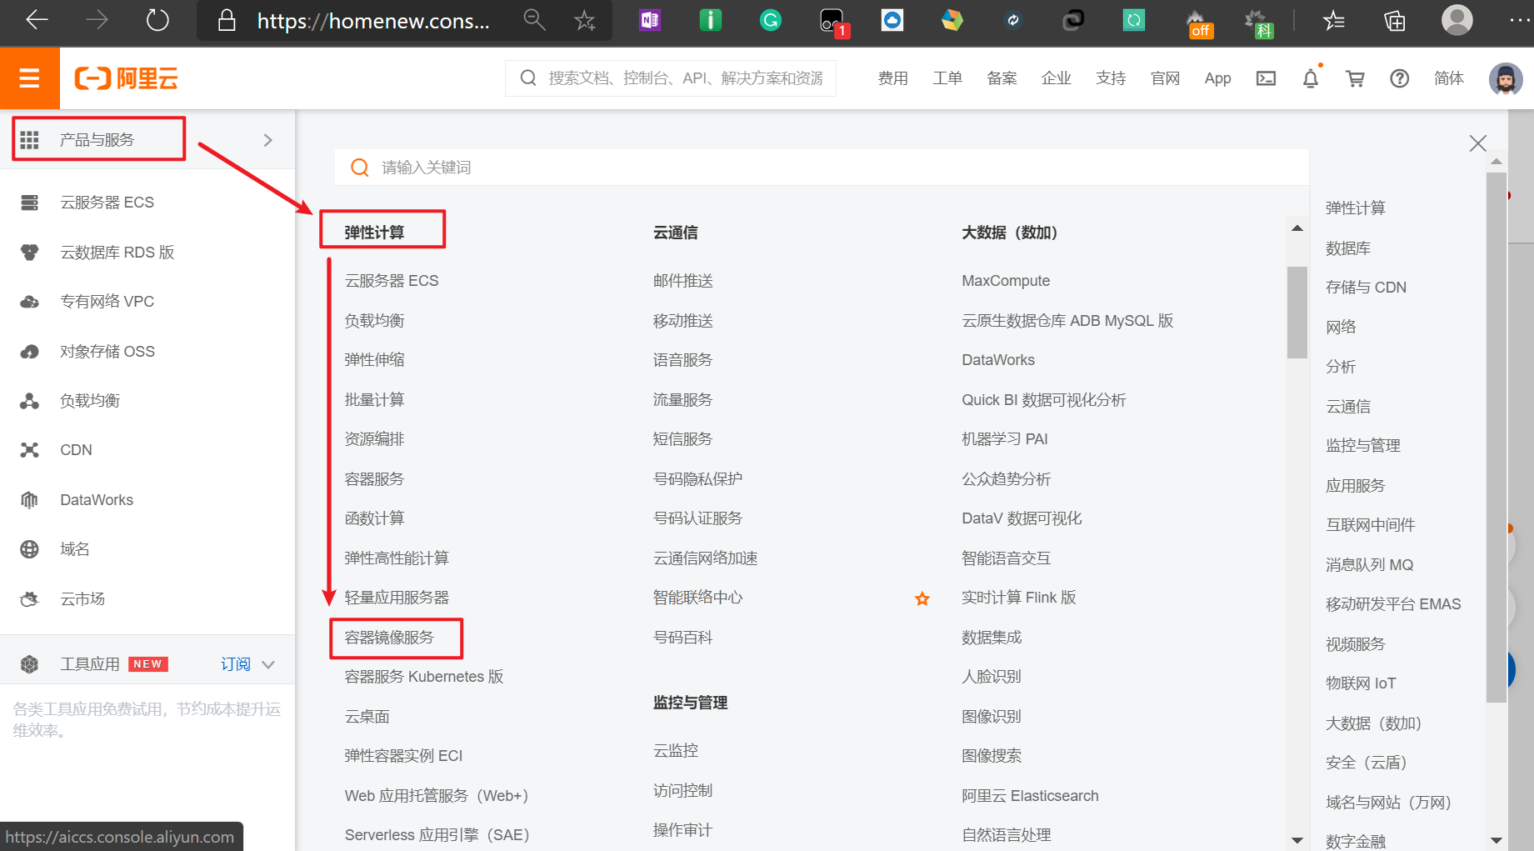Close the products panel with X

pos(1478,143)
